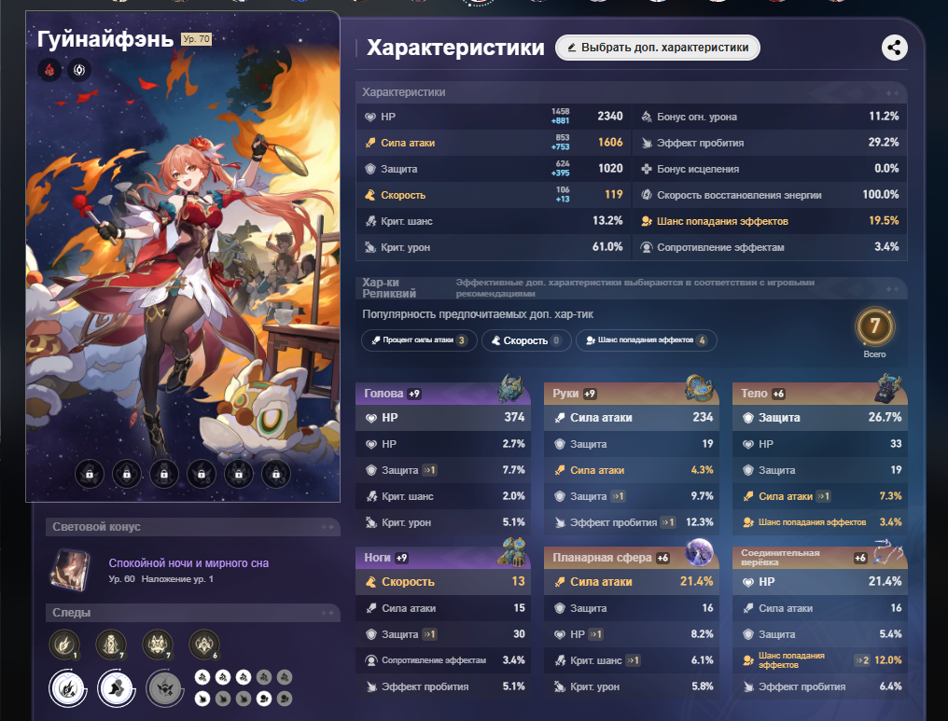Expand the Характеристики section header

[631, 92]
